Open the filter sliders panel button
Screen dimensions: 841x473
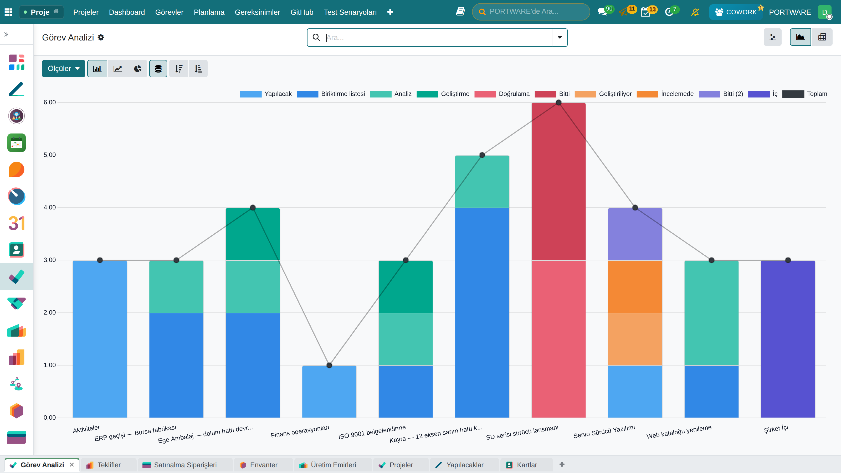pyautogui.click(x=772, y=37)
